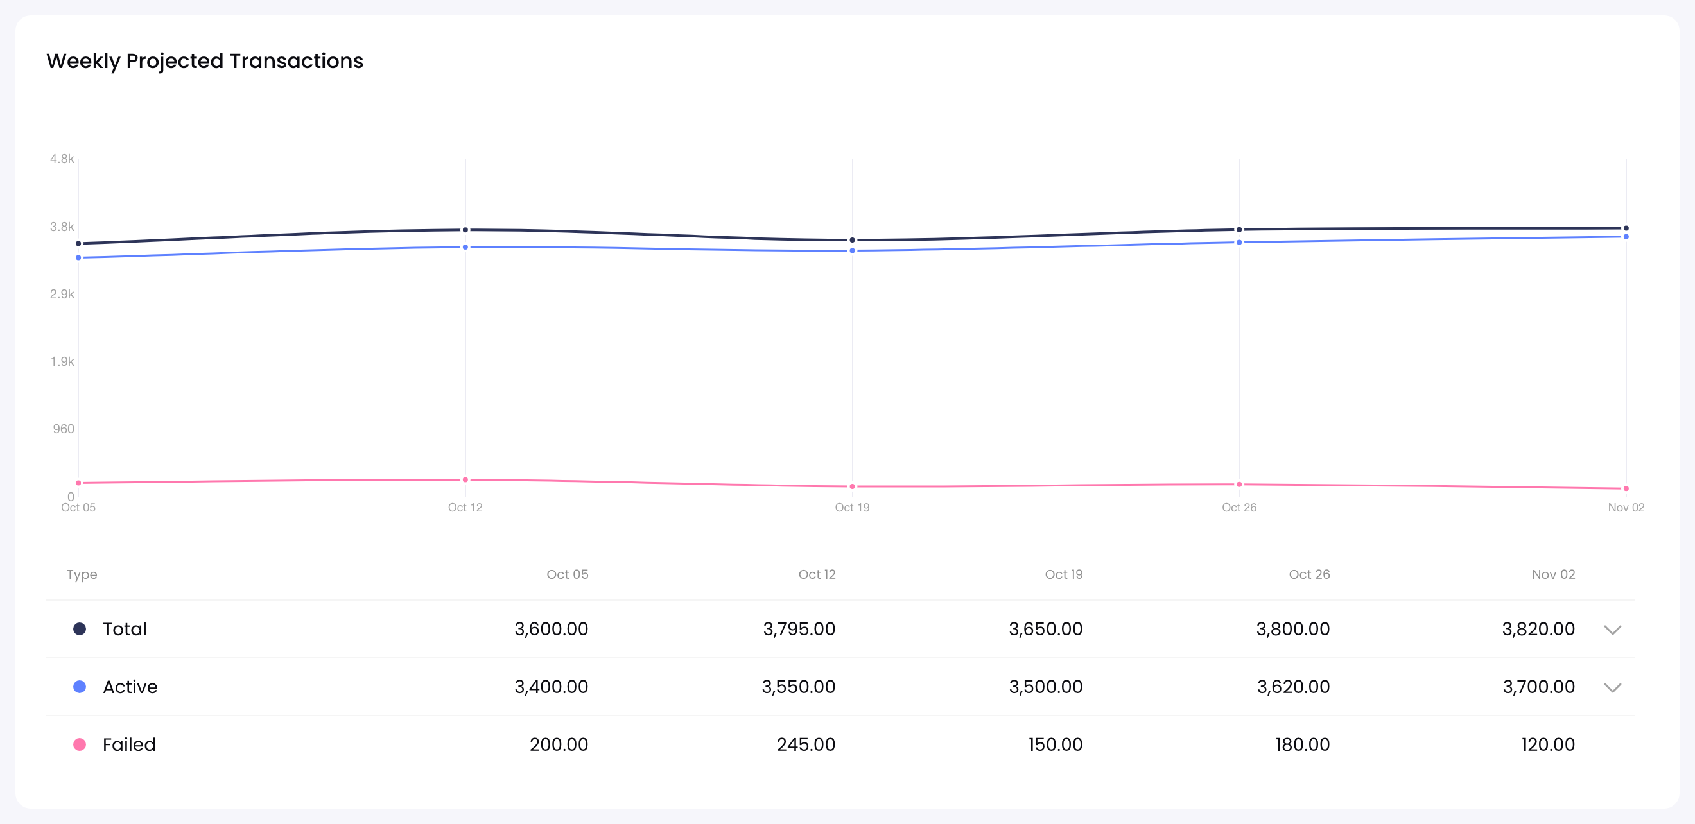Image resolution: width=1695 pixels, height=824 pixels.
Task: Click the Failed data point at Oct 12
Action: (x=465, y=480)
